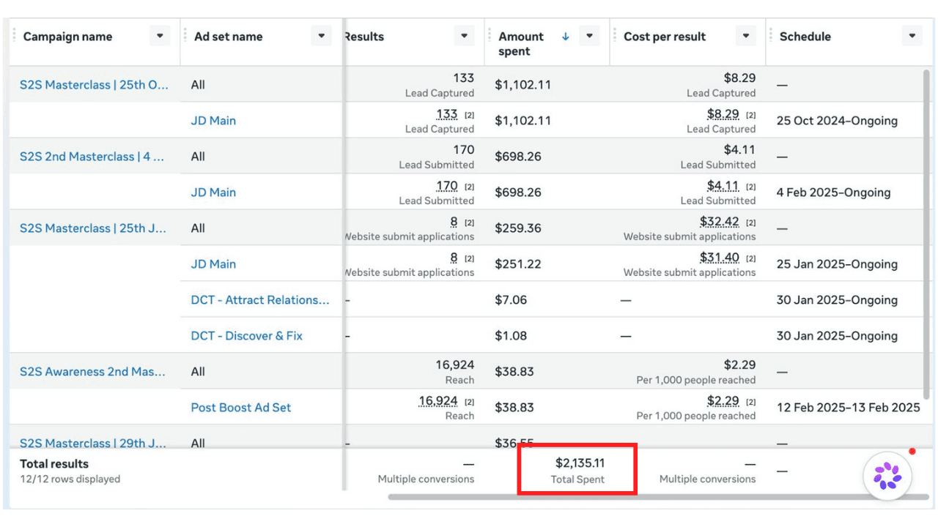This screenshot has width=938, height=527.
Task: Click the $2,135.11 Total Spent value
Action: [x=580, y=463]
